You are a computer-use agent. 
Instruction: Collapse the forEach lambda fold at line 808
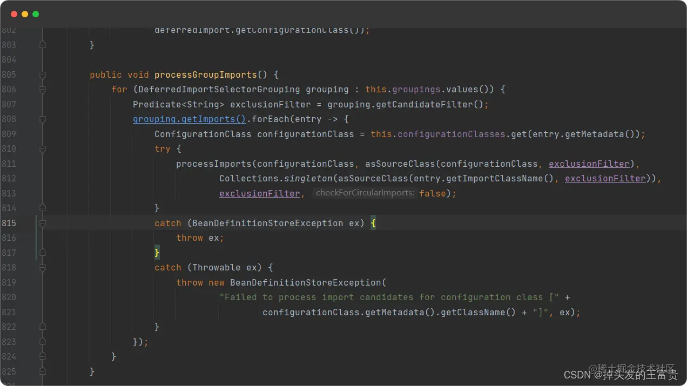43,119
